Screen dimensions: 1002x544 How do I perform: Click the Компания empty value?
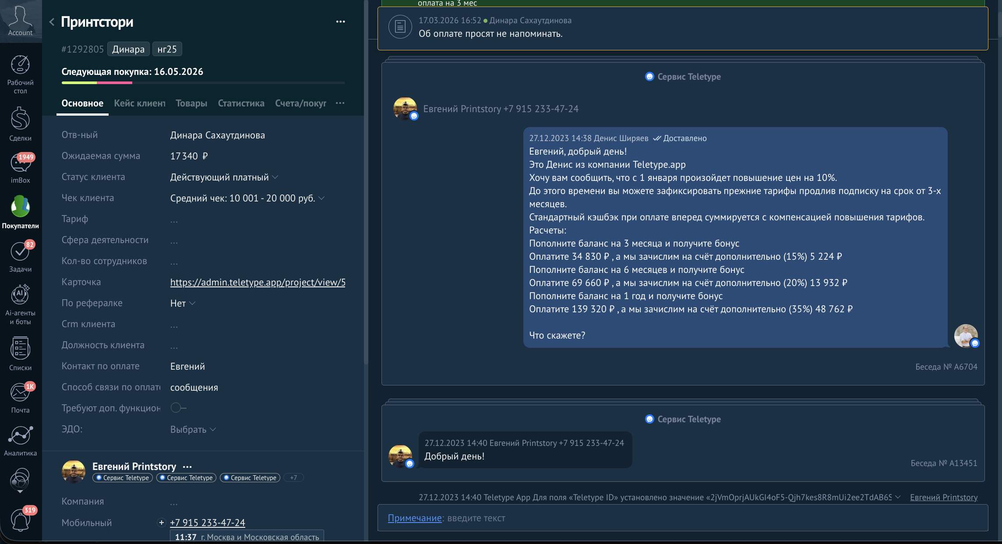tap(174, 502)
